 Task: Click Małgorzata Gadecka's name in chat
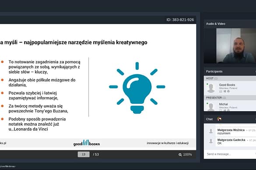pyautogui.click(x=231, y=140)
